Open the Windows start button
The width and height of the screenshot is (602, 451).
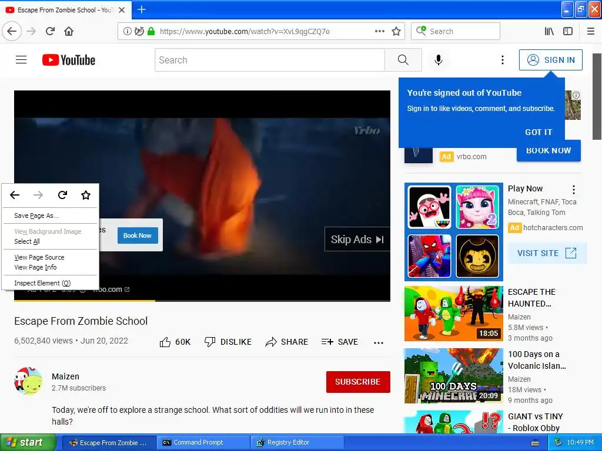(28, 442)
